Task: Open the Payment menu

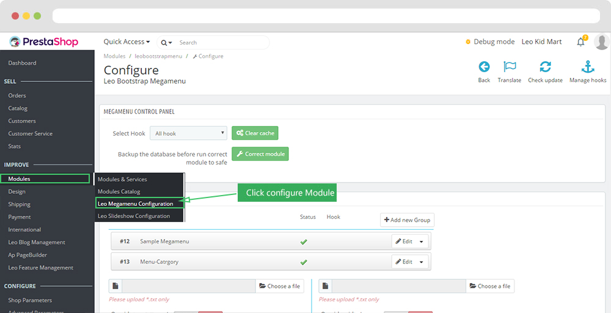Action: click(x=20, y=217)
